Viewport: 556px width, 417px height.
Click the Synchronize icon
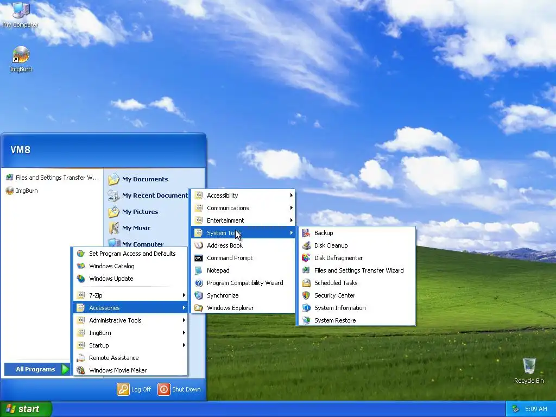click(199, 295)
